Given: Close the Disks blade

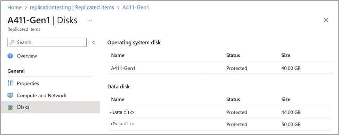Looking at the screenshot, I should coord(326,20).
